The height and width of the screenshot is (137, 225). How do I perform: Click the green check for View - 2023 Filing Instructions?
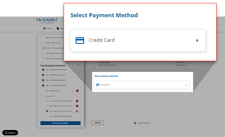(x=43, y=75)
